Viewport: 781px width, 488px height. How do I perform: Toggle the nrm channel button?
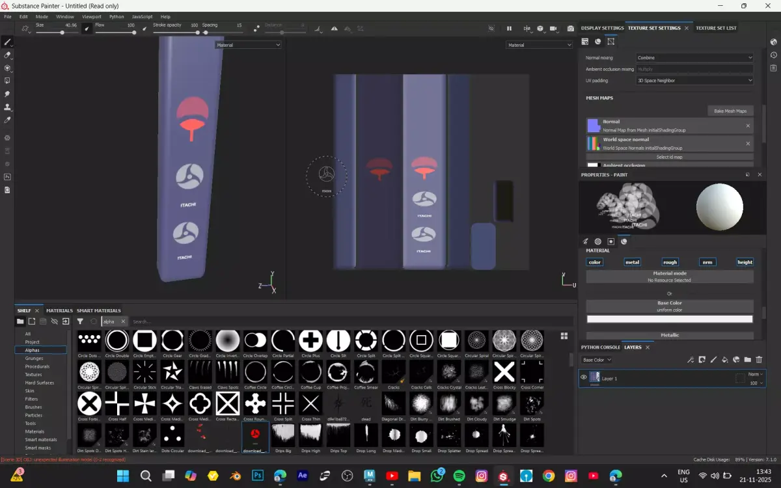point(707,262)
